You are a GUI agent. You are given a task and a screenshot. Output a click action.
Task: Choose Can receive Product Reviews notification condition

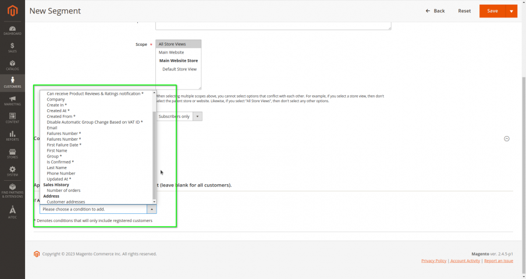coord(95,94)
